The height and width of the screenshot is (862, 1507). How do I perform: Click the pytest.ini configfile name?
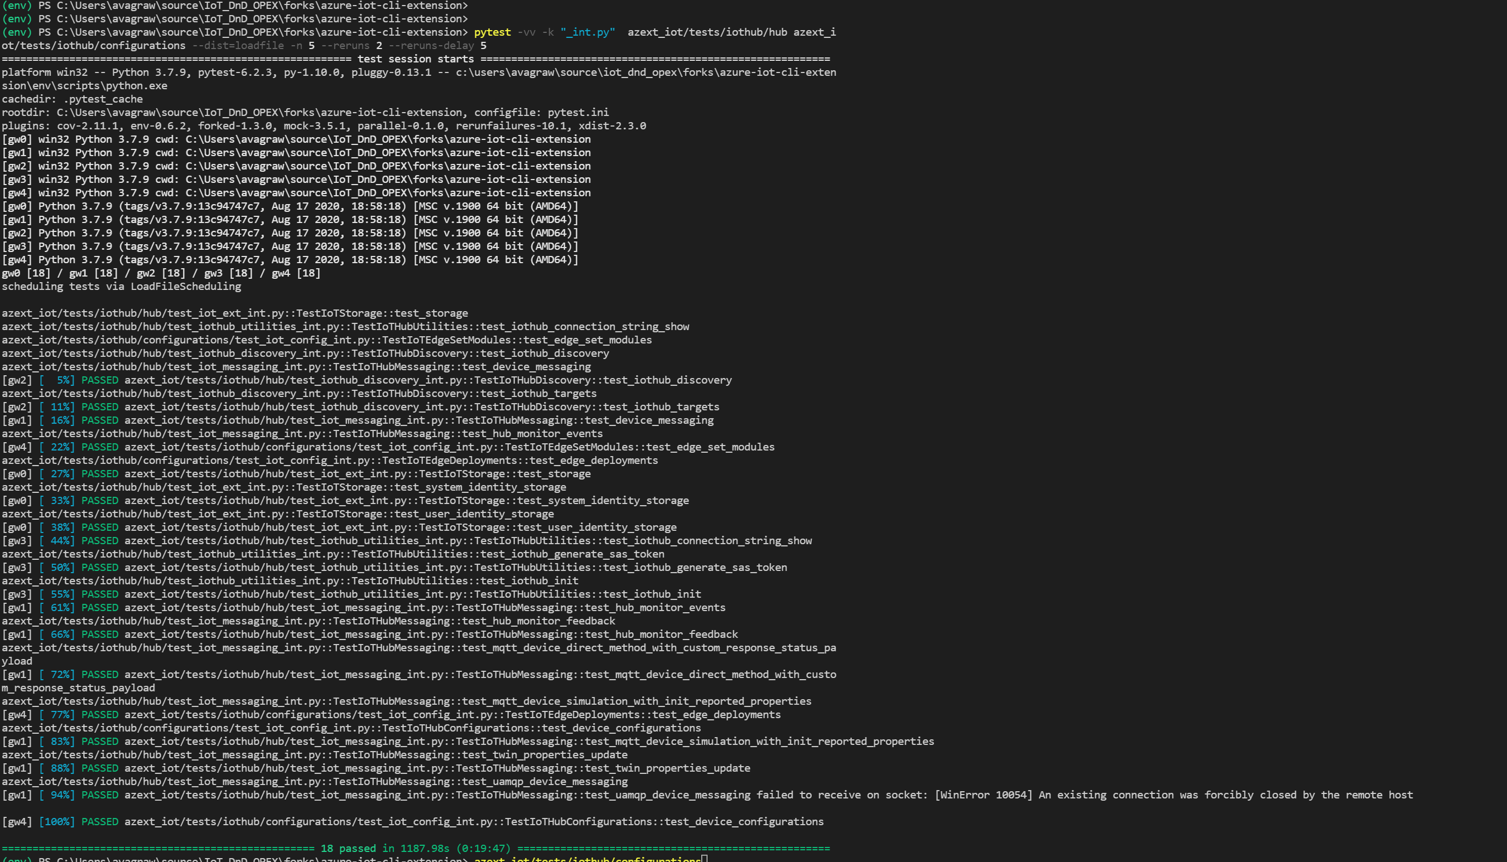577,113
